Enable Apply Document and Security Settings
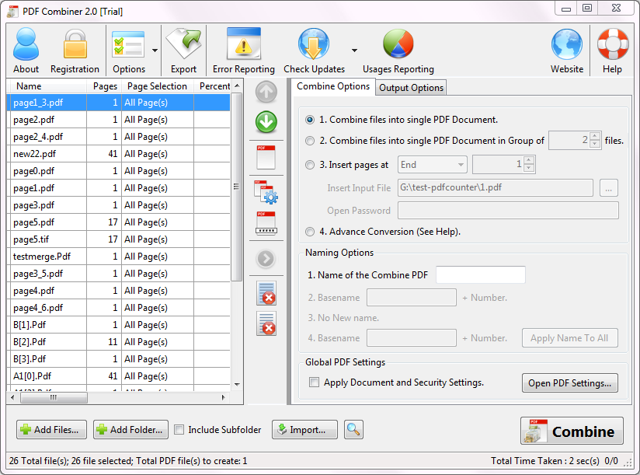Screen dimensions: 640x475 tap(314, 382)
